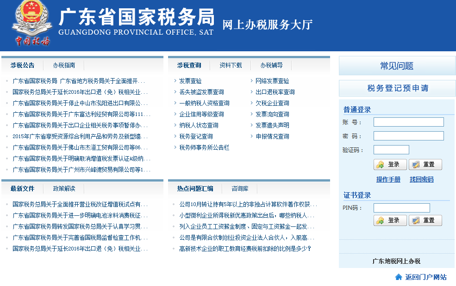The height and width of the screenshot is (286, 456).
Task: Open announcement 出口企业相关税务事项暂停办
Action: 80,125
